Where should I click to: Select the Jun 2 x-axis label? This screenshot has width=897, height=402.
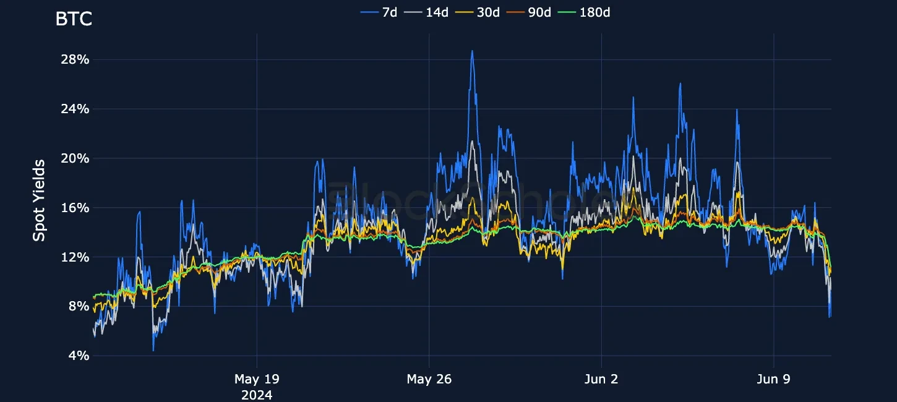click(x=601, y=378)
